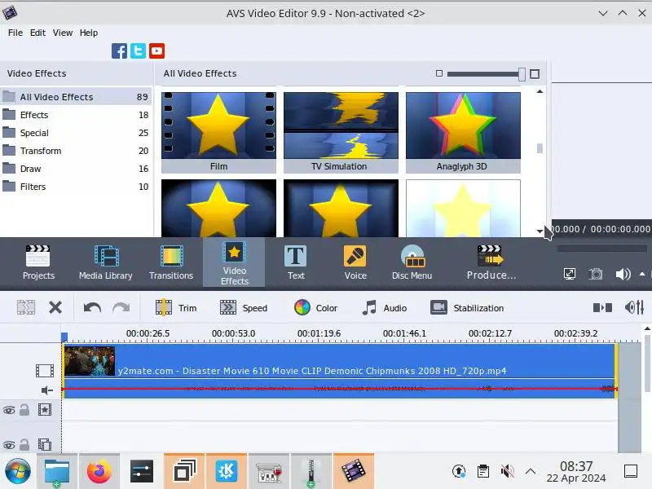Expand the hidden system tray icons

pos(531,471)
